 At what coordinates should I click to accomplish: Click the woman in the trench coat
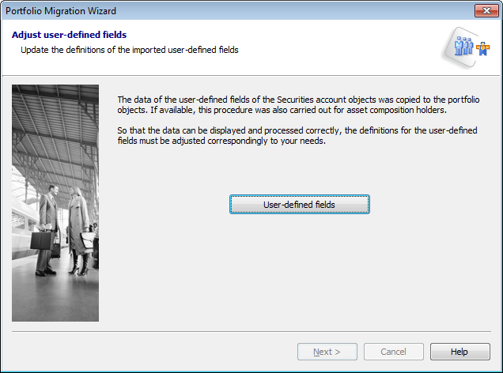point(78,229)
